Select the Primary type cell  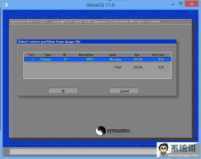(46, 60)
